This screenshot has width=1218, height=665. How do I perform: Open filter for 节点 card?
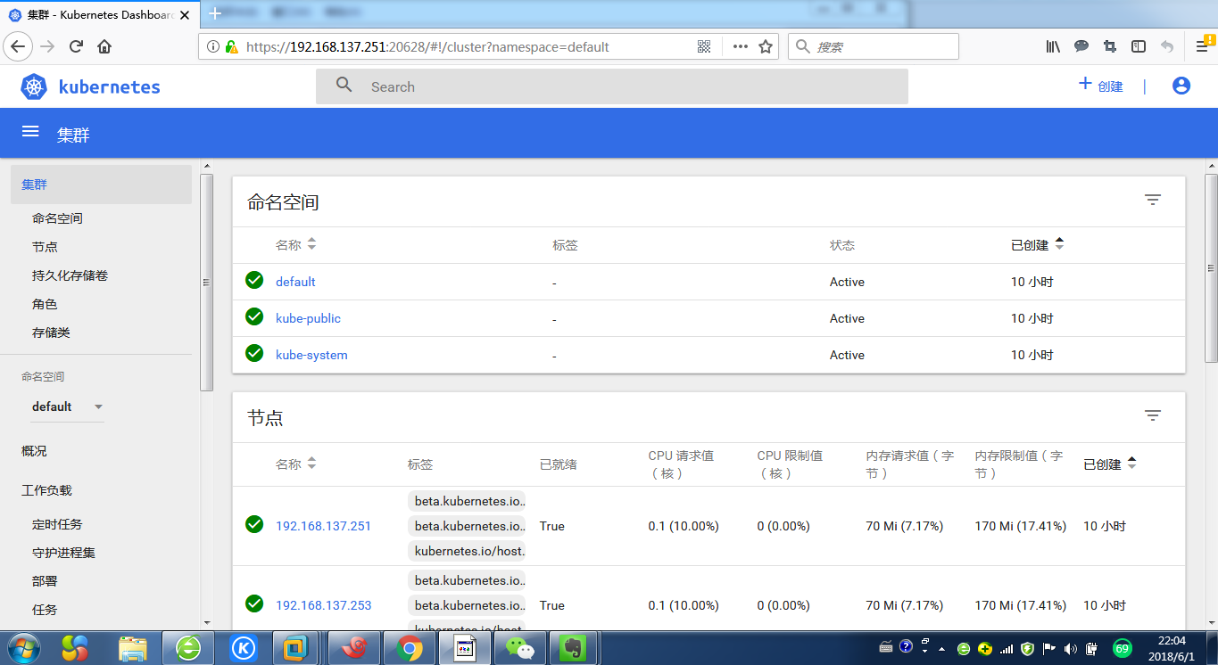click(x=1153, y=415)
